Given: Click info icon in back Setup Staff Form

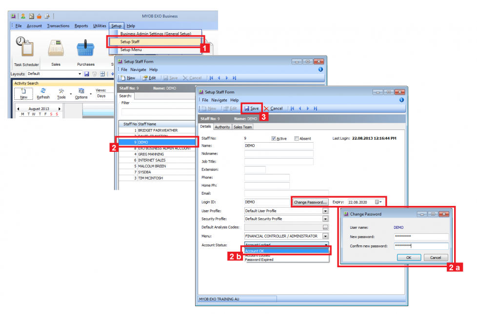Looking at the screenshot, I should tap(320, 69).
